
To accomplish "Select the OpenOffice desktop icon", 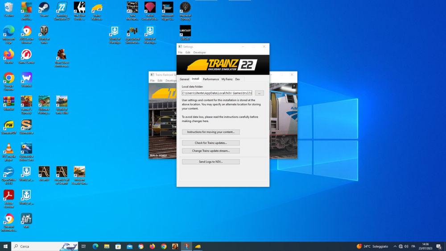I will coord(9,176).
